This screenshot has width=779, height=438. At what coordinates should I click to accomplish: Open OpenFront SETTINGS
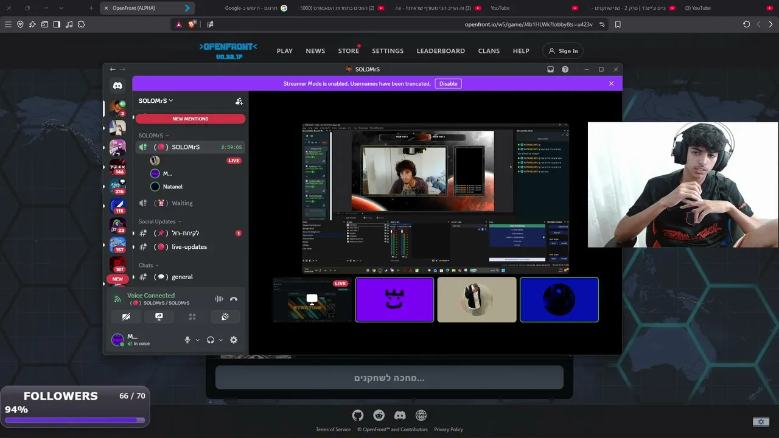click(x=388, y=51)
